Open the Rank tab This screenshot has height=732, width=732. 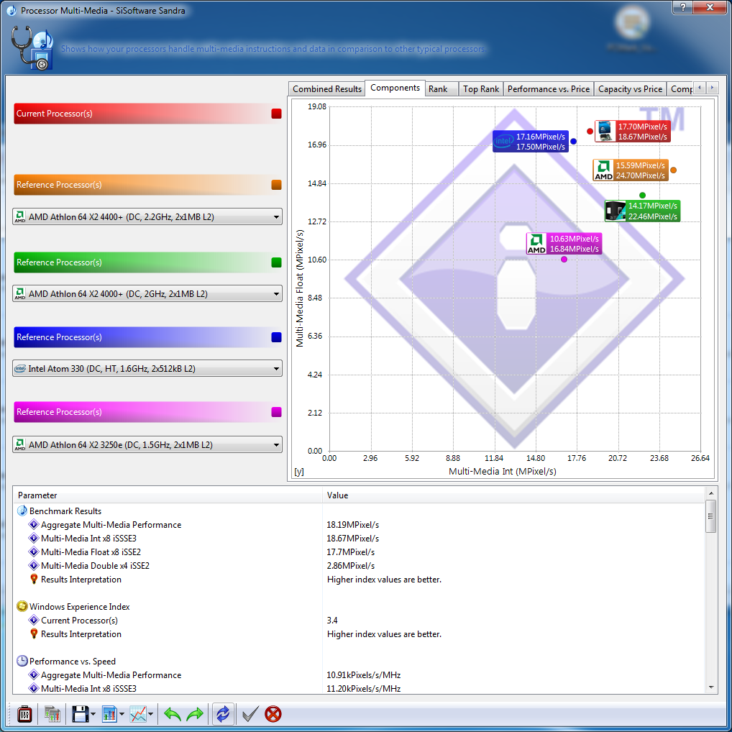441,88
